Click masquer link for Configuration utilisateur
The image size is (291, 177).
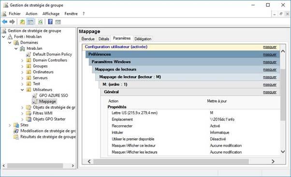point(270,47)
